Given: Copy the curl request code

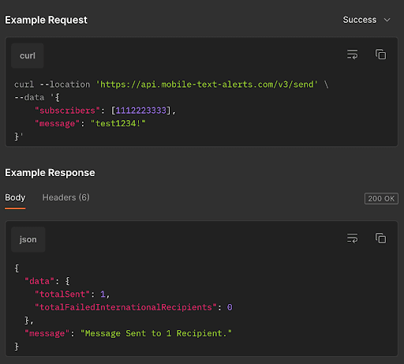Looking at the screenshot, I should (x=380, y=54).
